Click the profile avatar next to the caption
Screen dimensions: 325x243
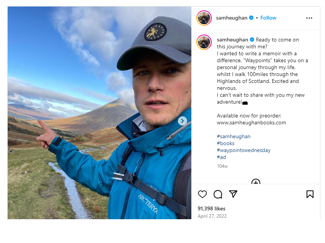204,42
